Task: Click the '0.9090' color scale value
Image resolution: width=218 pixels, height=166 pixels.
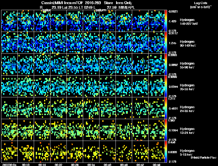Action: click(x=172, y=77)
